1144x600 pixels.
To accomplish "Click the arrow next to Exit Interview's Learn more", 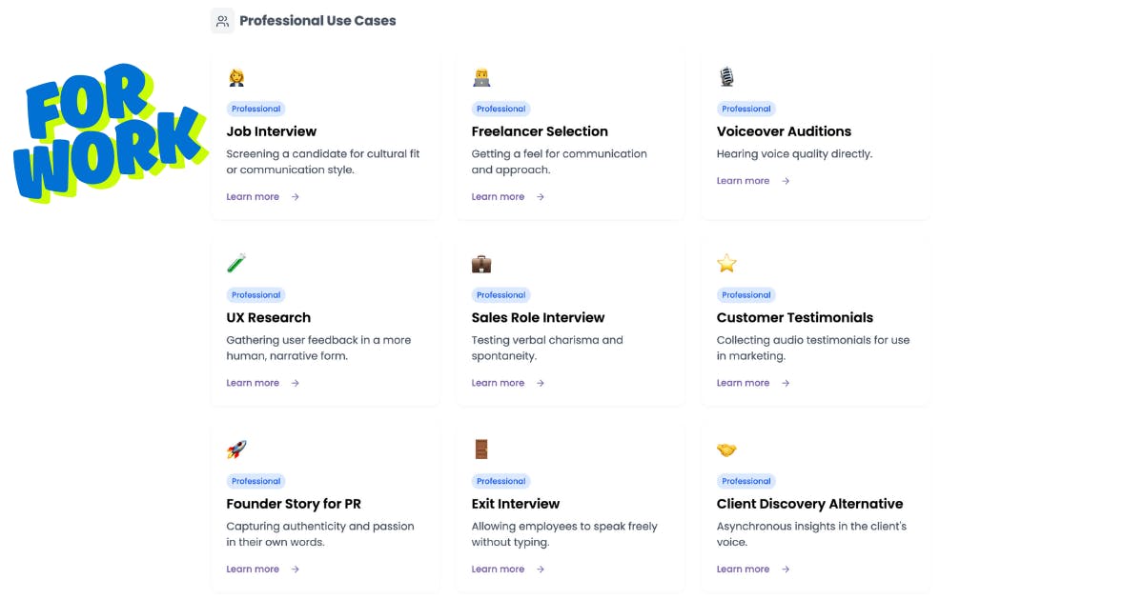I will [x=541, y=570].
